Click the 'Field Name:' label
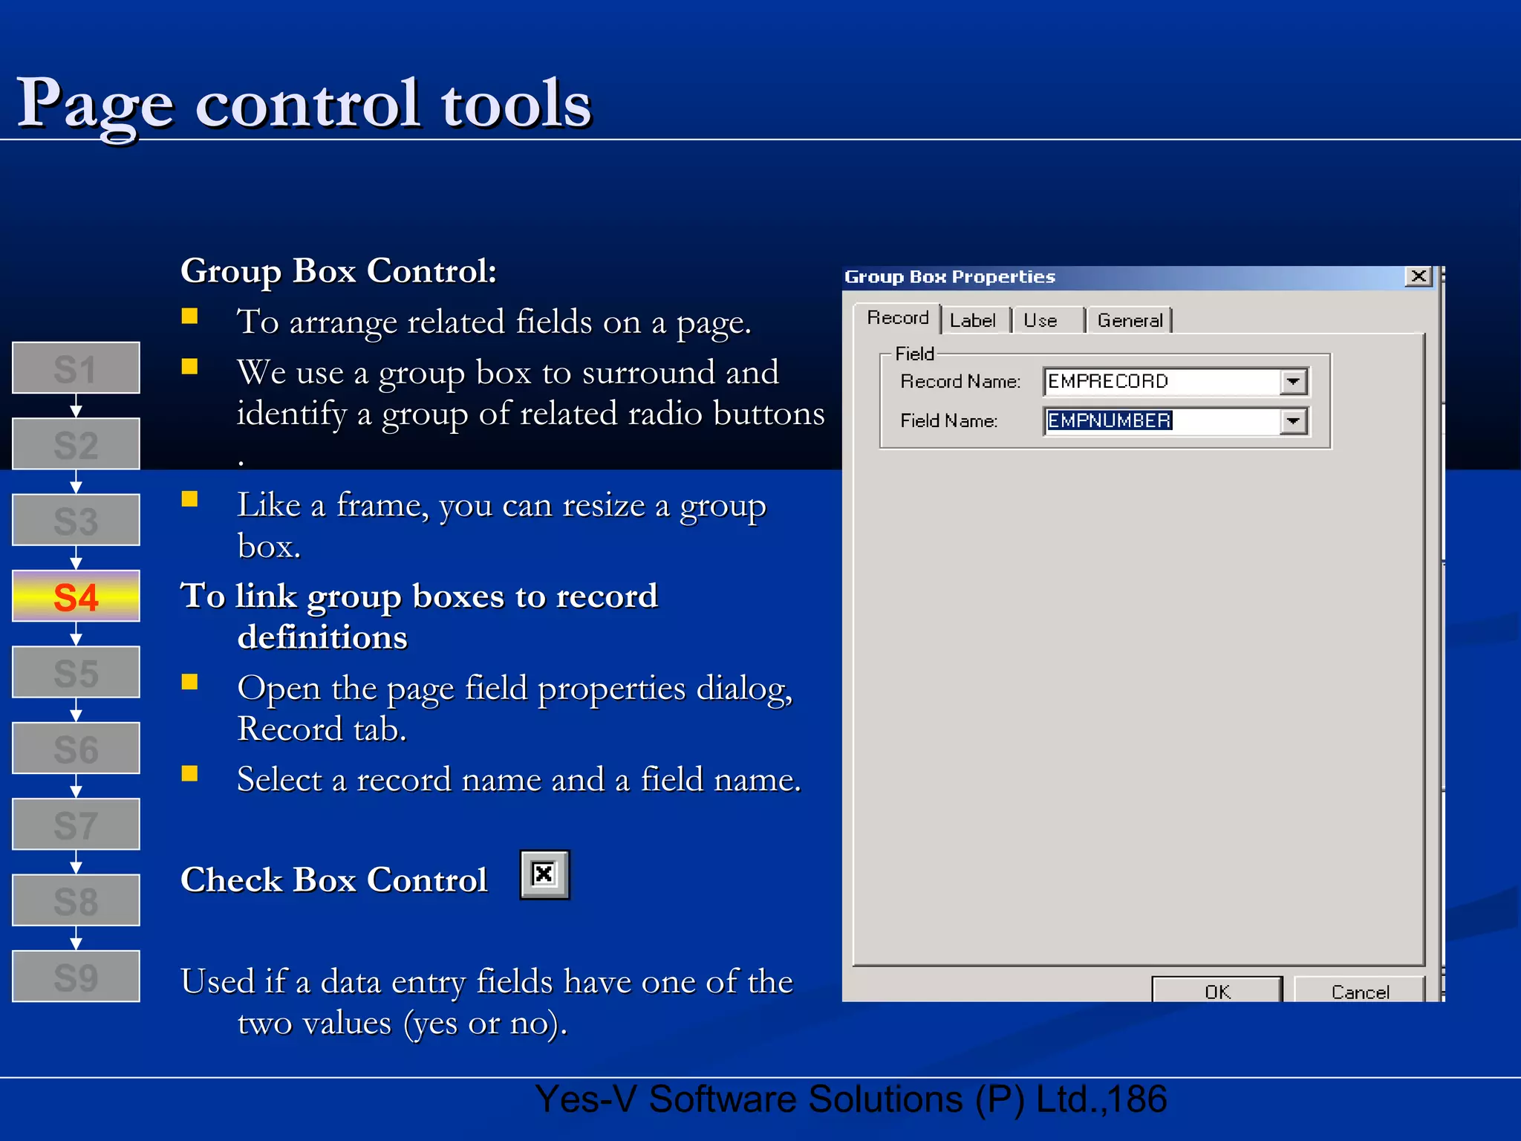The width and height of the screenshot is (1521, 1141). tap(948, 421)
